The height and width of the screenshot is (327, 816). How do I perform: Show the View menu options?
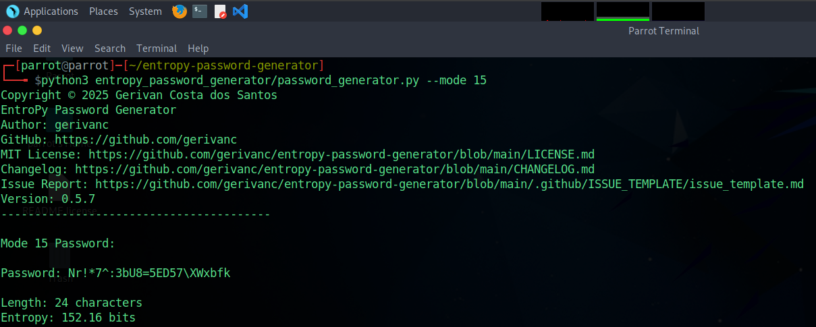point(72,49)
